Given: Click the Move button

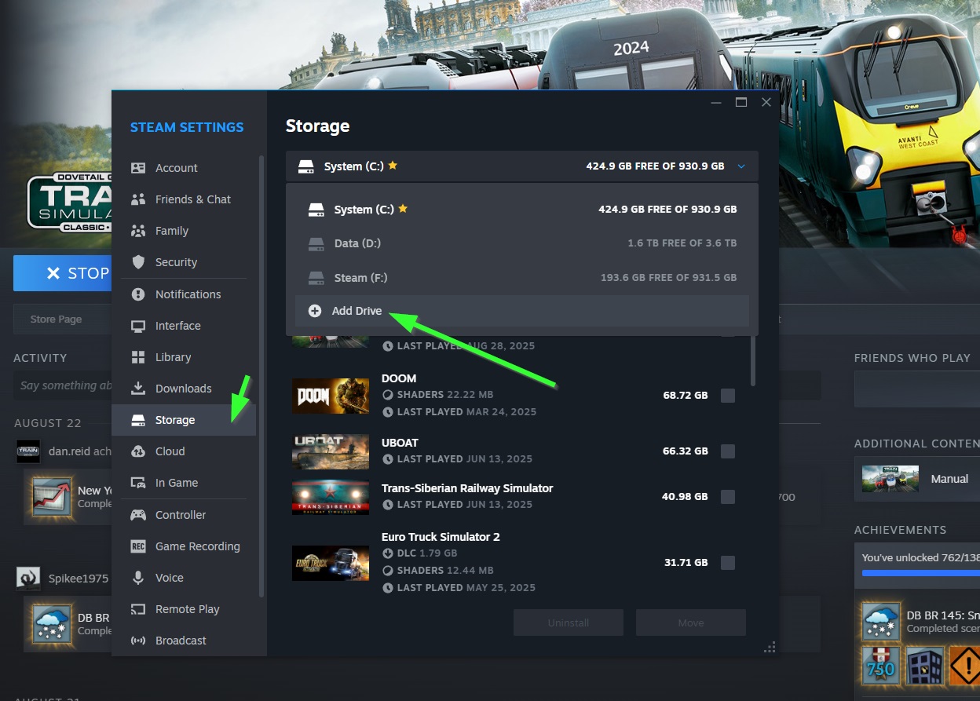Looking at the screenshot, I should [x=691, y=623].
